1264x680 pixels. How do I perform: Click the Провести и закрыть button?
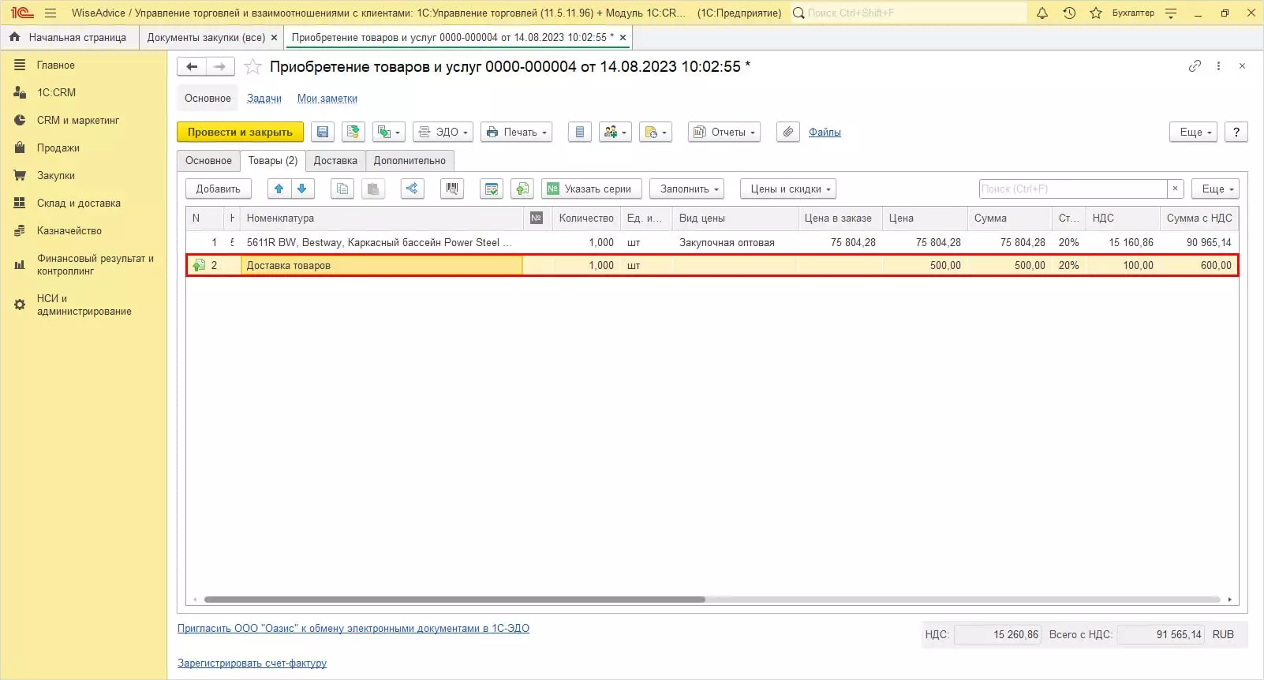click(240, 132)
